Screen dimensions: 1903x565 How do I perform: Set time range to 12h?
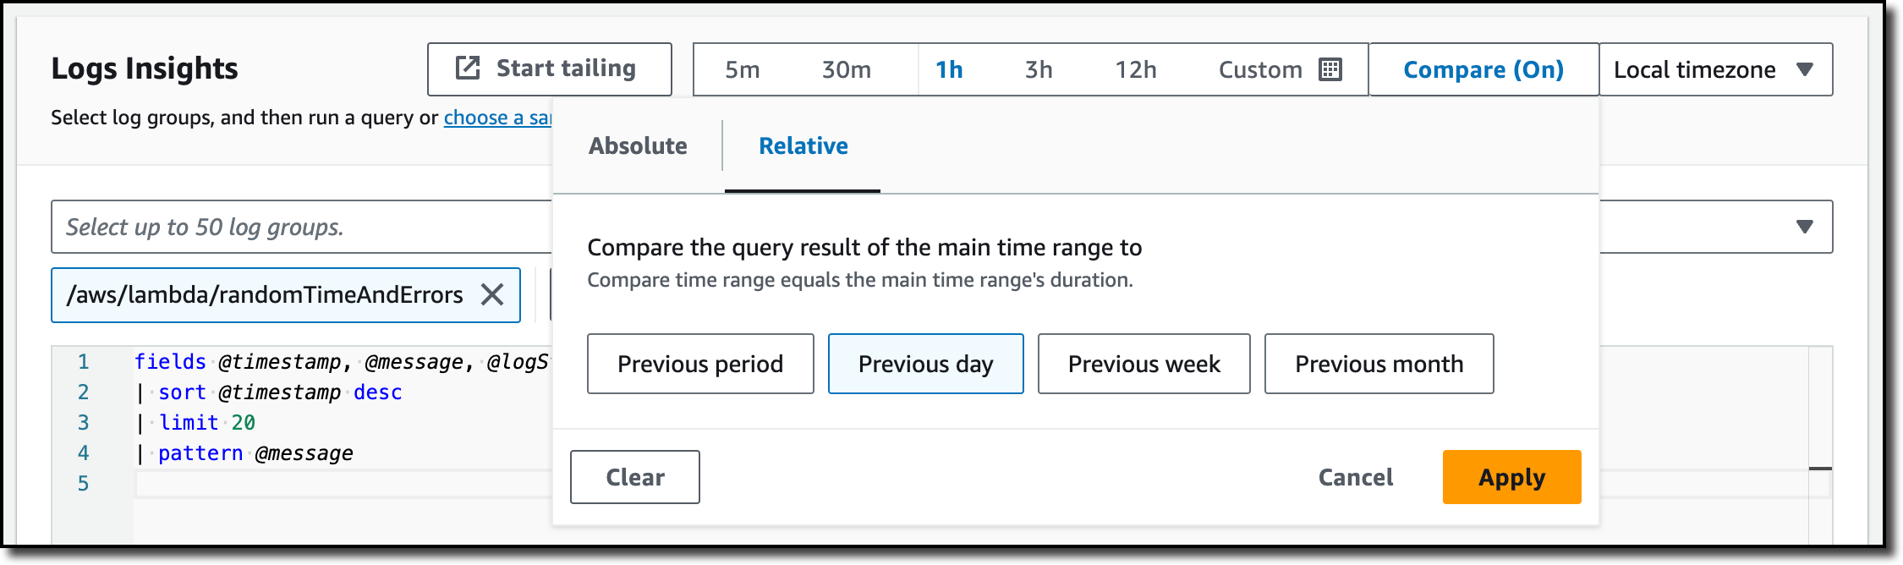tap(1135, 69)
